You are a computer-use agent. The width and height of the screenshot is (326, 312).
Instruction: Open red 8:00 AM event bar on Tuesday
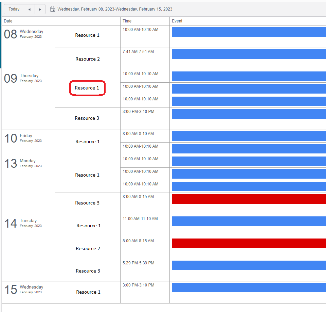click(249, 243)
